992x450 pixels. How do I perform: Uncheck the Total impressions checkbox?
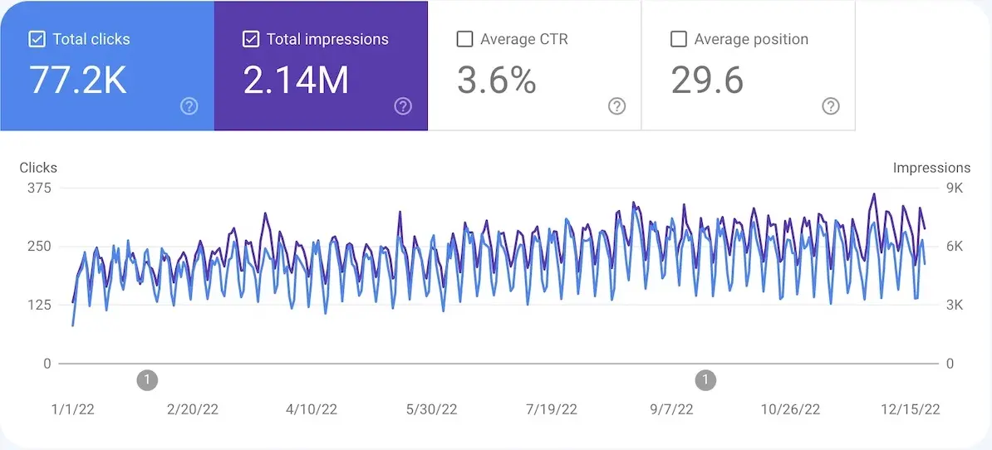(x=251, y=39)
